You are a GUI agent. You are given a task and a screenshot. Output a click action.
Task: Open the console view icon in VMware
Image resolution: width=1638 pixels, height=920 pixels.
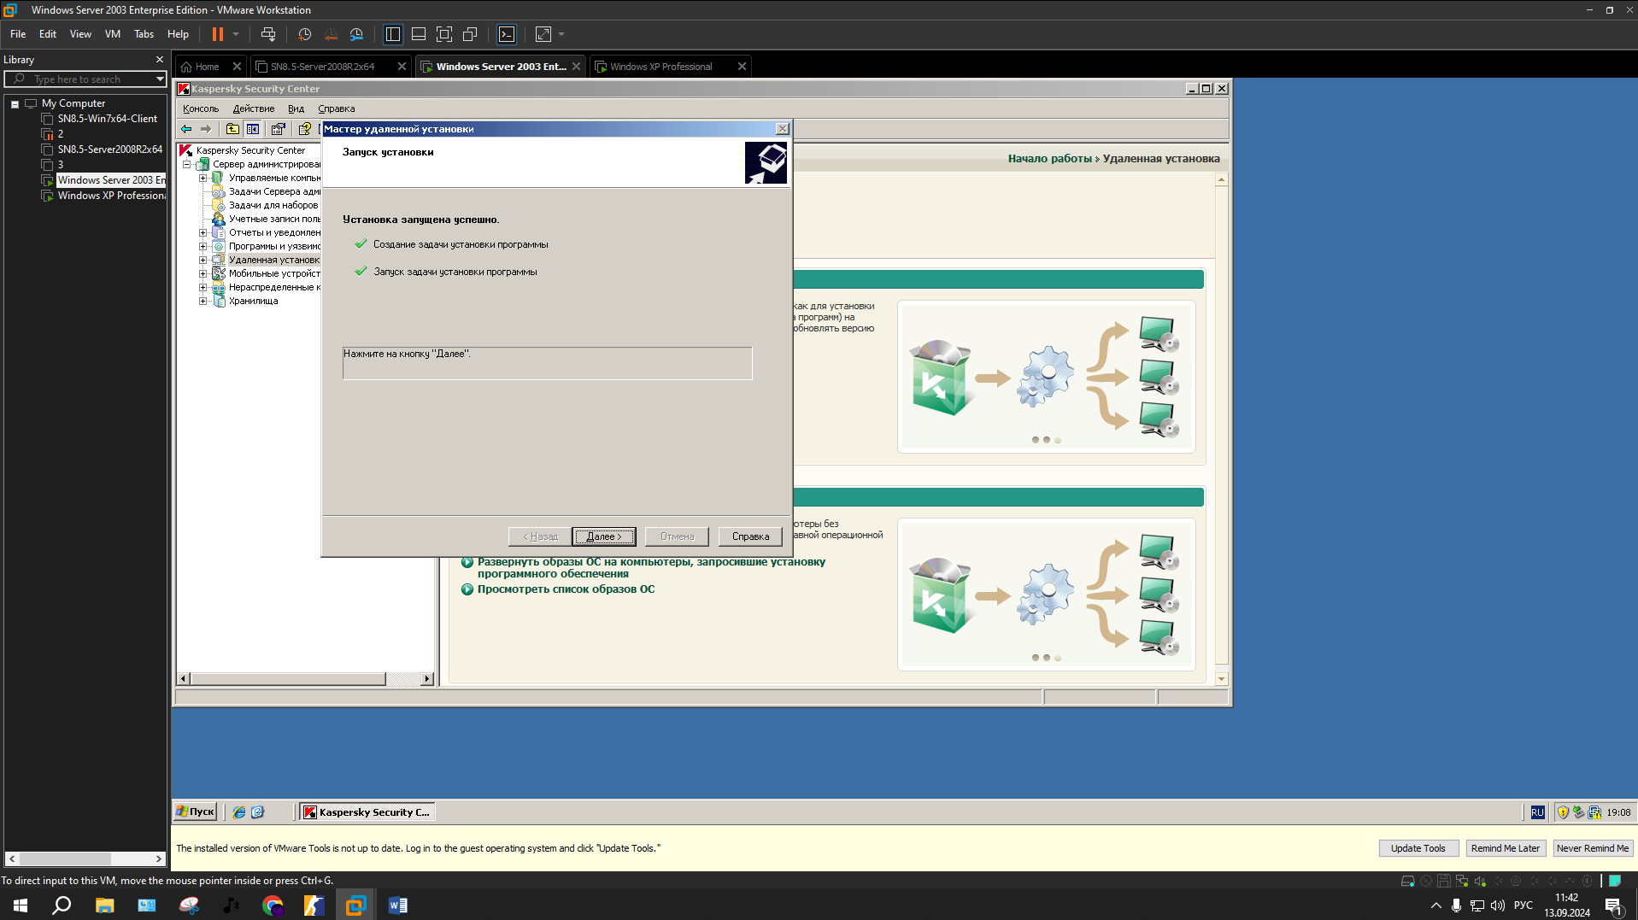[x=507, y=34]
